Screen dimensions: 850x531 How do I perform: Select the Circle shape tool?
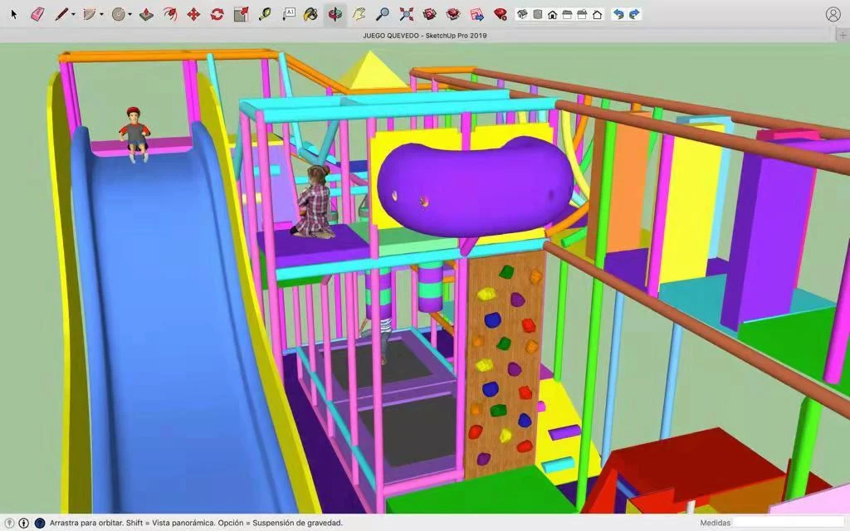coord(118,14)
